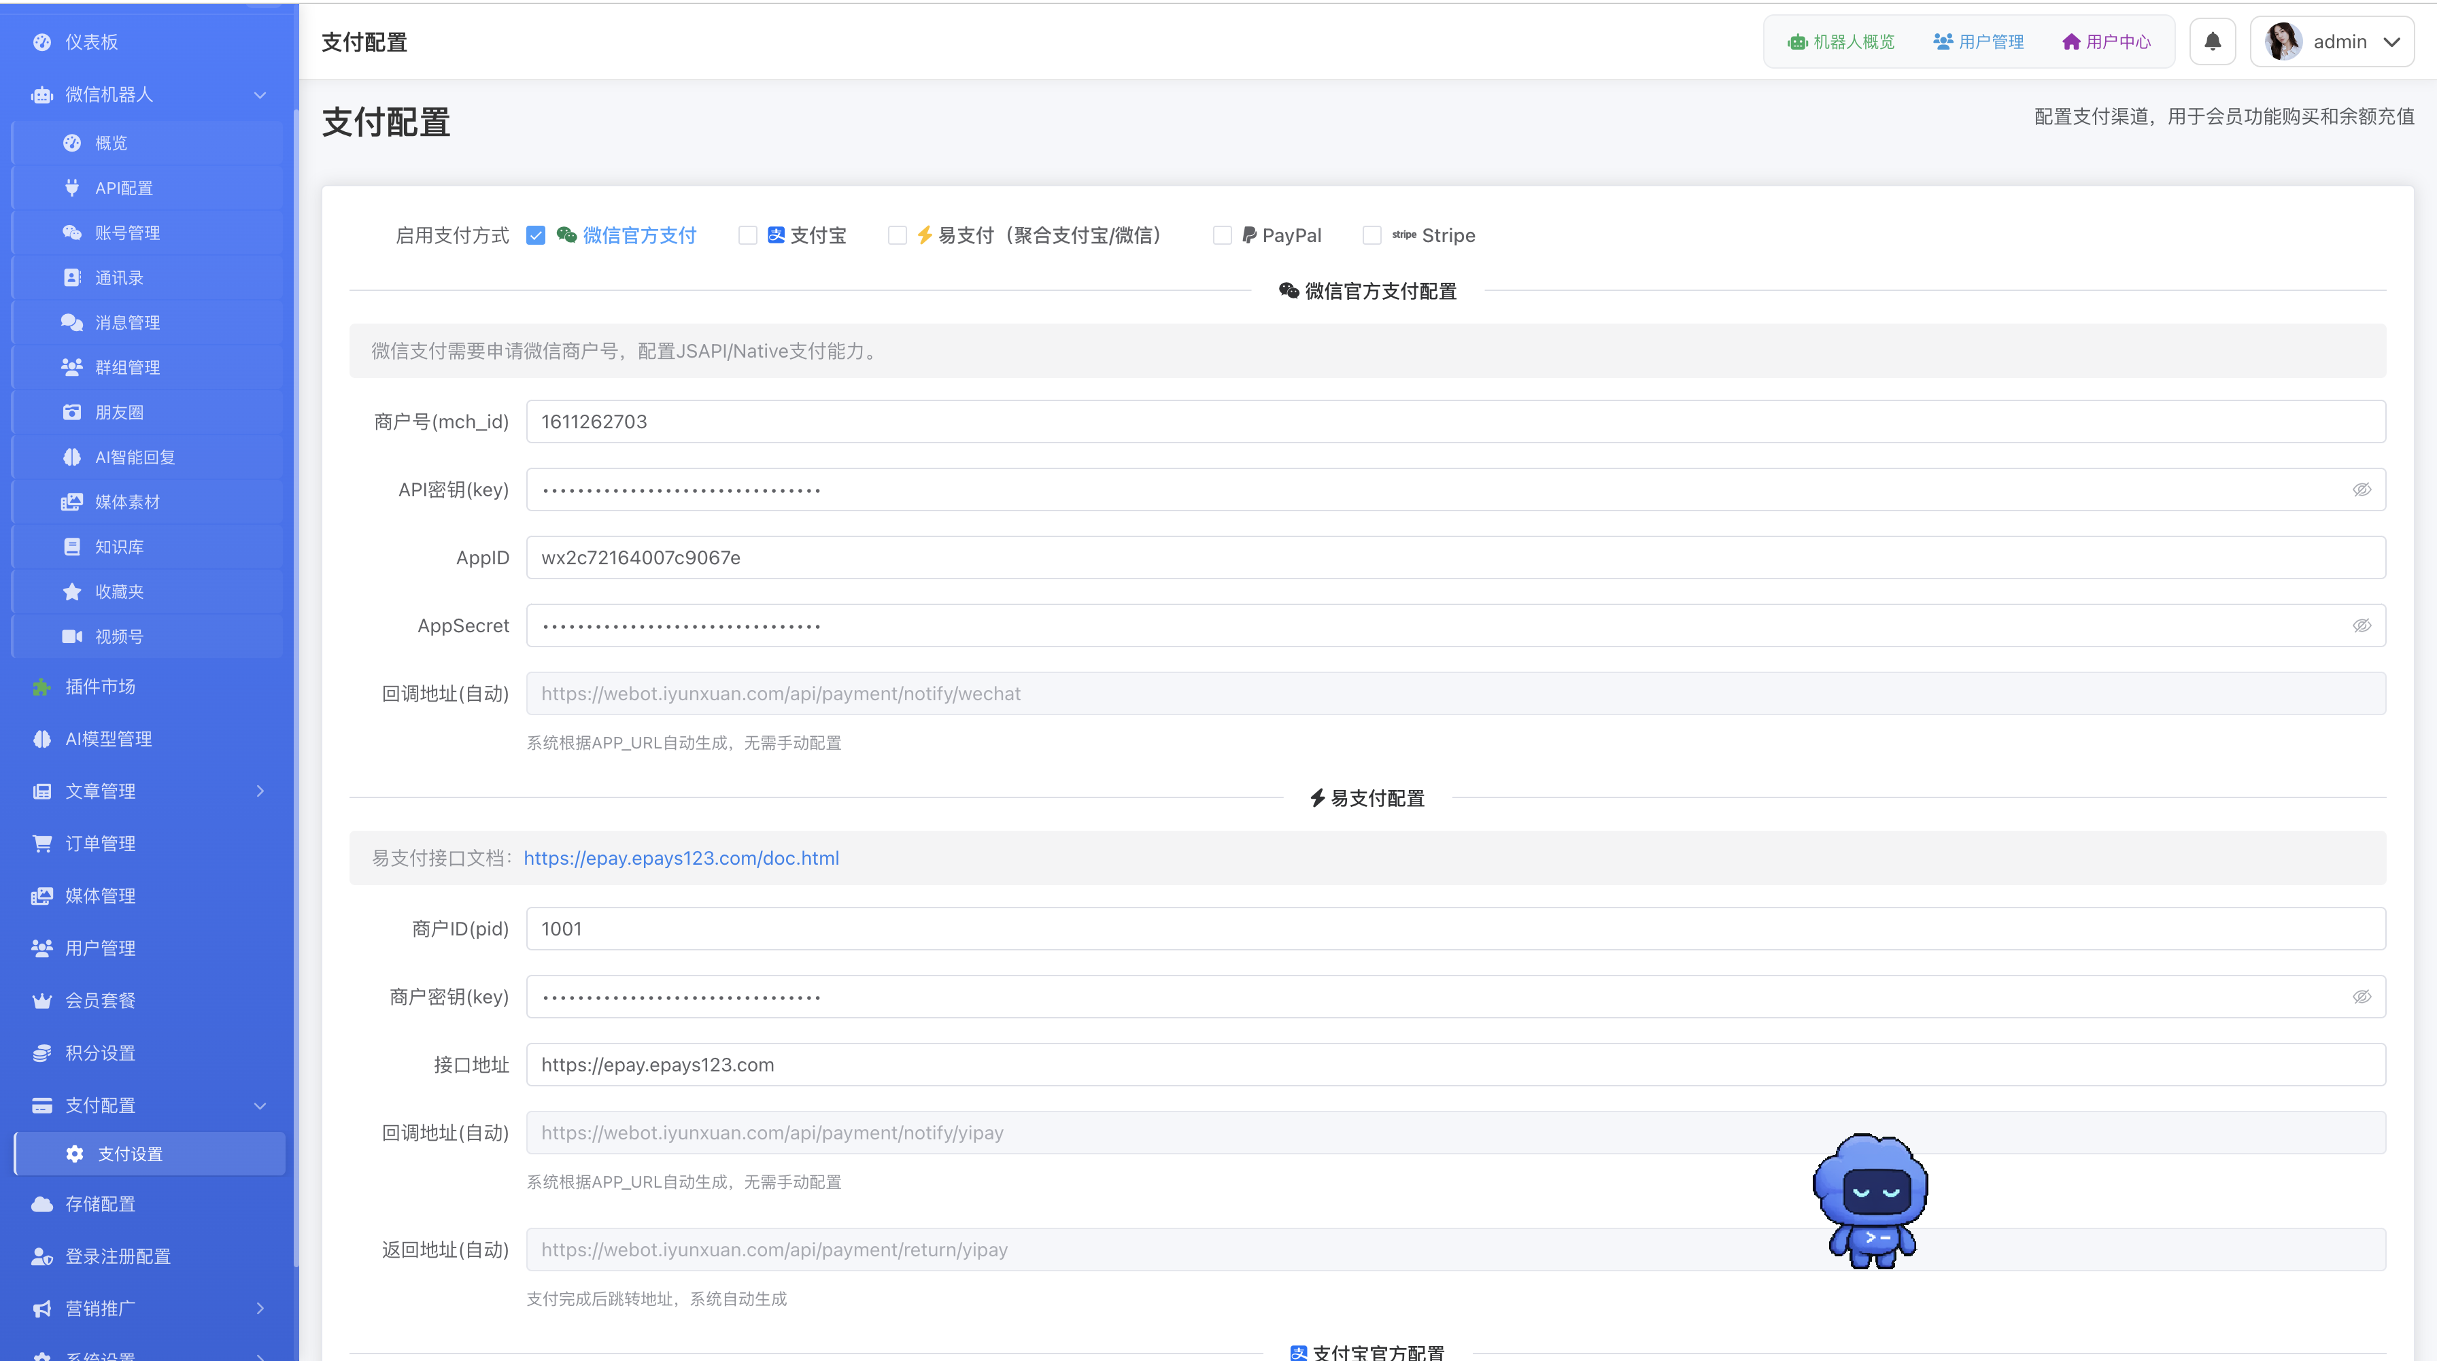Reveal the AppSecret value

point(2362,626)
